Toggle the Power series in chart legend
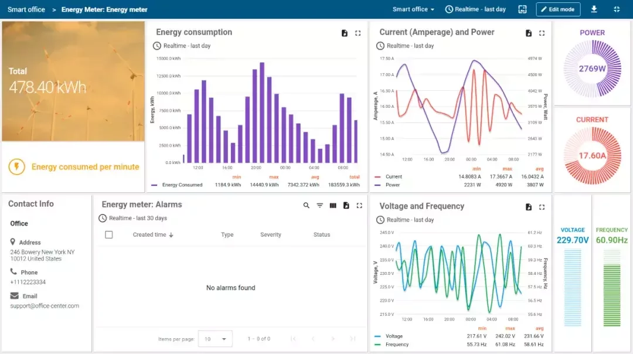This screenshot has width=633, height=354. 392,185
